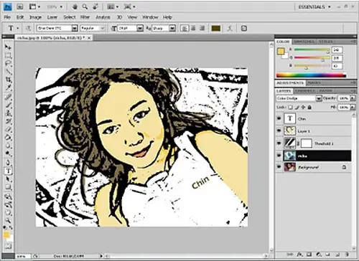Choose Zoom tool in application bar
The height and width of the screenshot is (261, 359).
pyautogui.click(x=85, y=6)
